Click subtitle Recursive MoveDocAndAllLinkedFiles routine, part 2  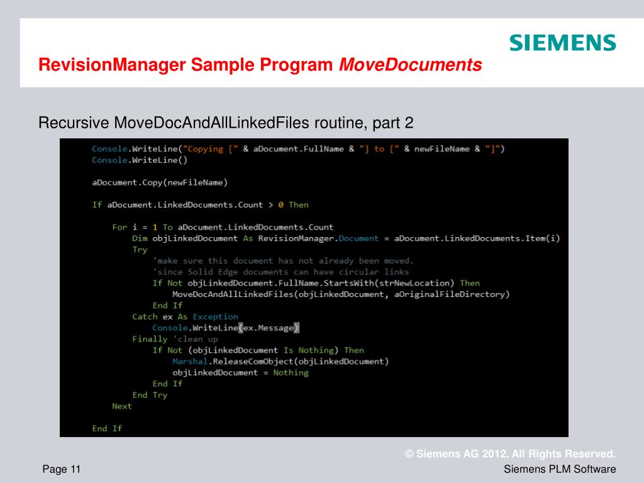pyautogui.click(x=226, y=123)
